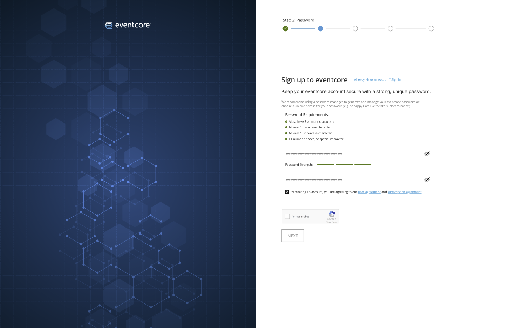
Task: Open the user agreement link
Action: point(369,192)
